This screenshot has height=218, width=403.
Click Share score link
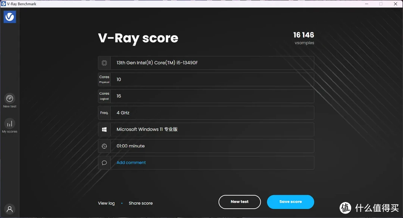tap(141, 203)
